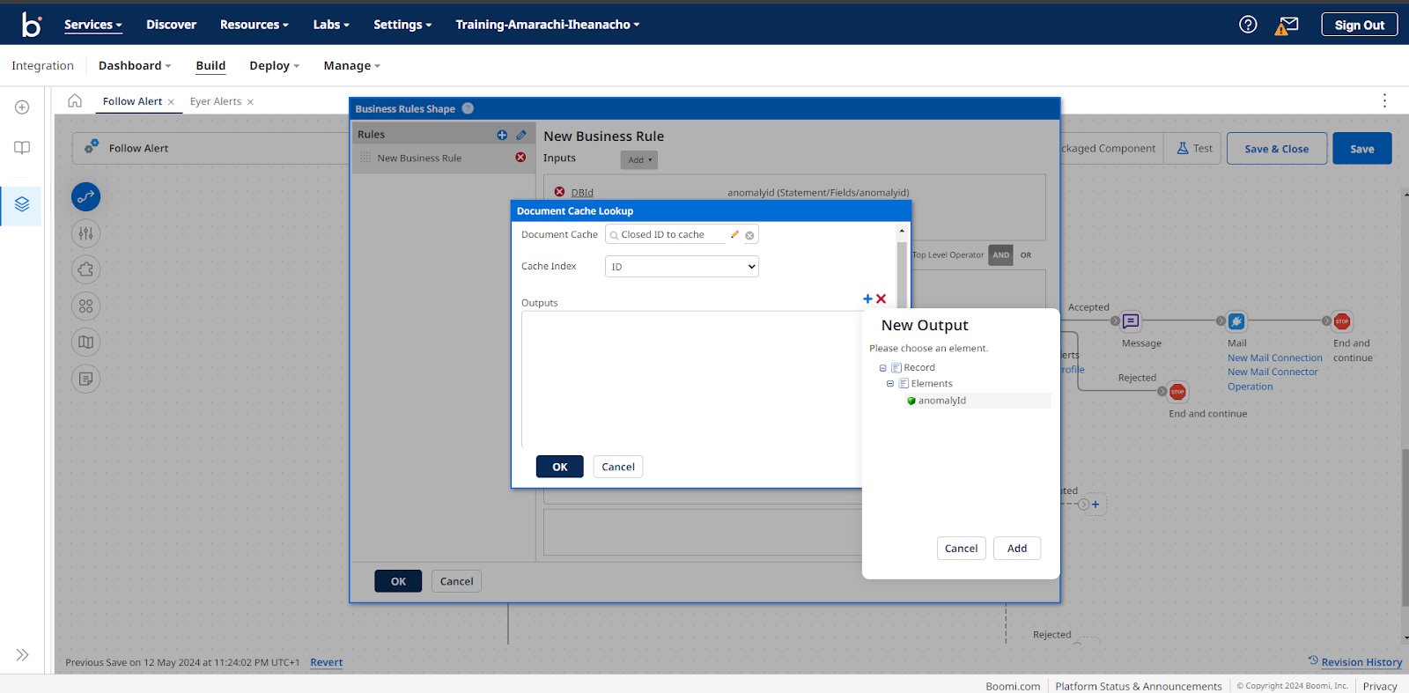Click vertical ellipsis more options
The height and width of the screenshot is (693, 1409).
click(x=1384, y=100)
